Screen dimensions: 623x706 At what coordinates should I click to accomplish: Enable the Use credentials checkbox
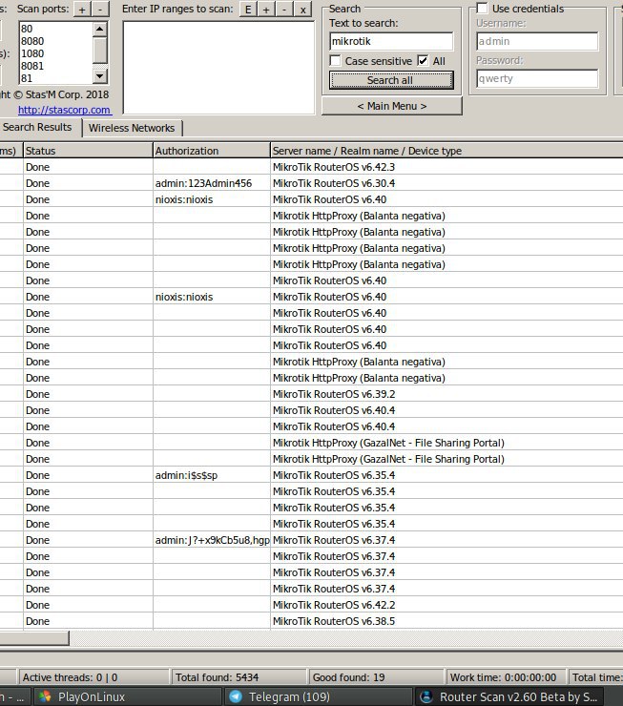[482, 9]
